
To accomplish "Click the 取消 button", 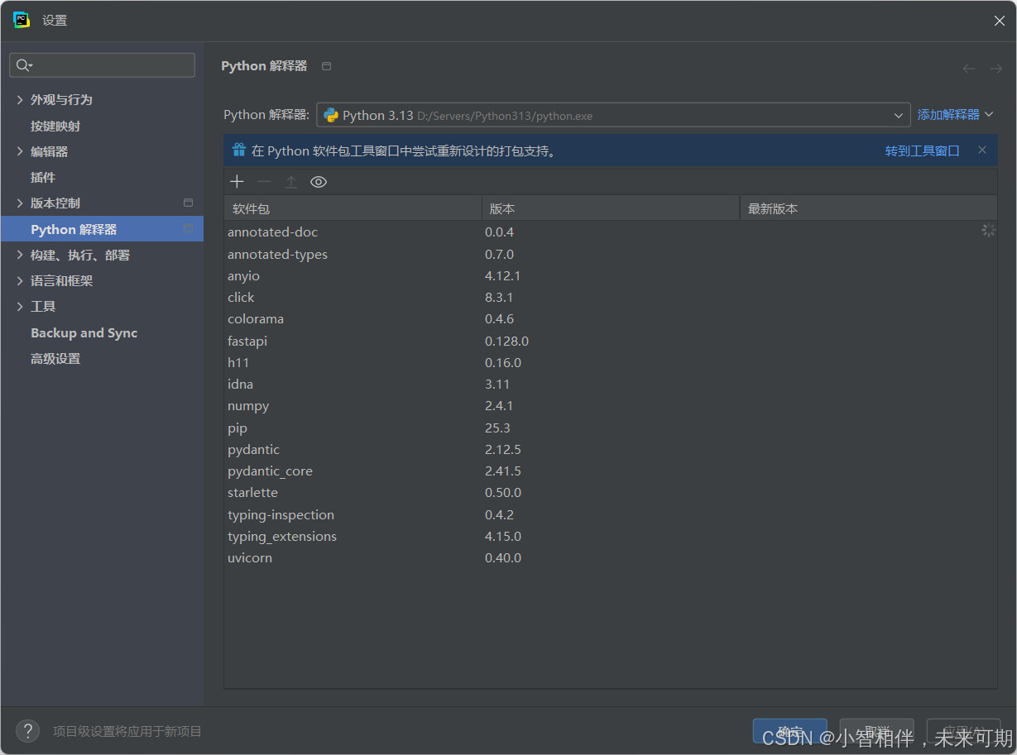I will [876, 731].
